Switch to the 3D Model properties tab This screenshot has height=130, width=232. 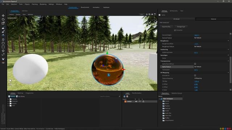click(177, 19)
